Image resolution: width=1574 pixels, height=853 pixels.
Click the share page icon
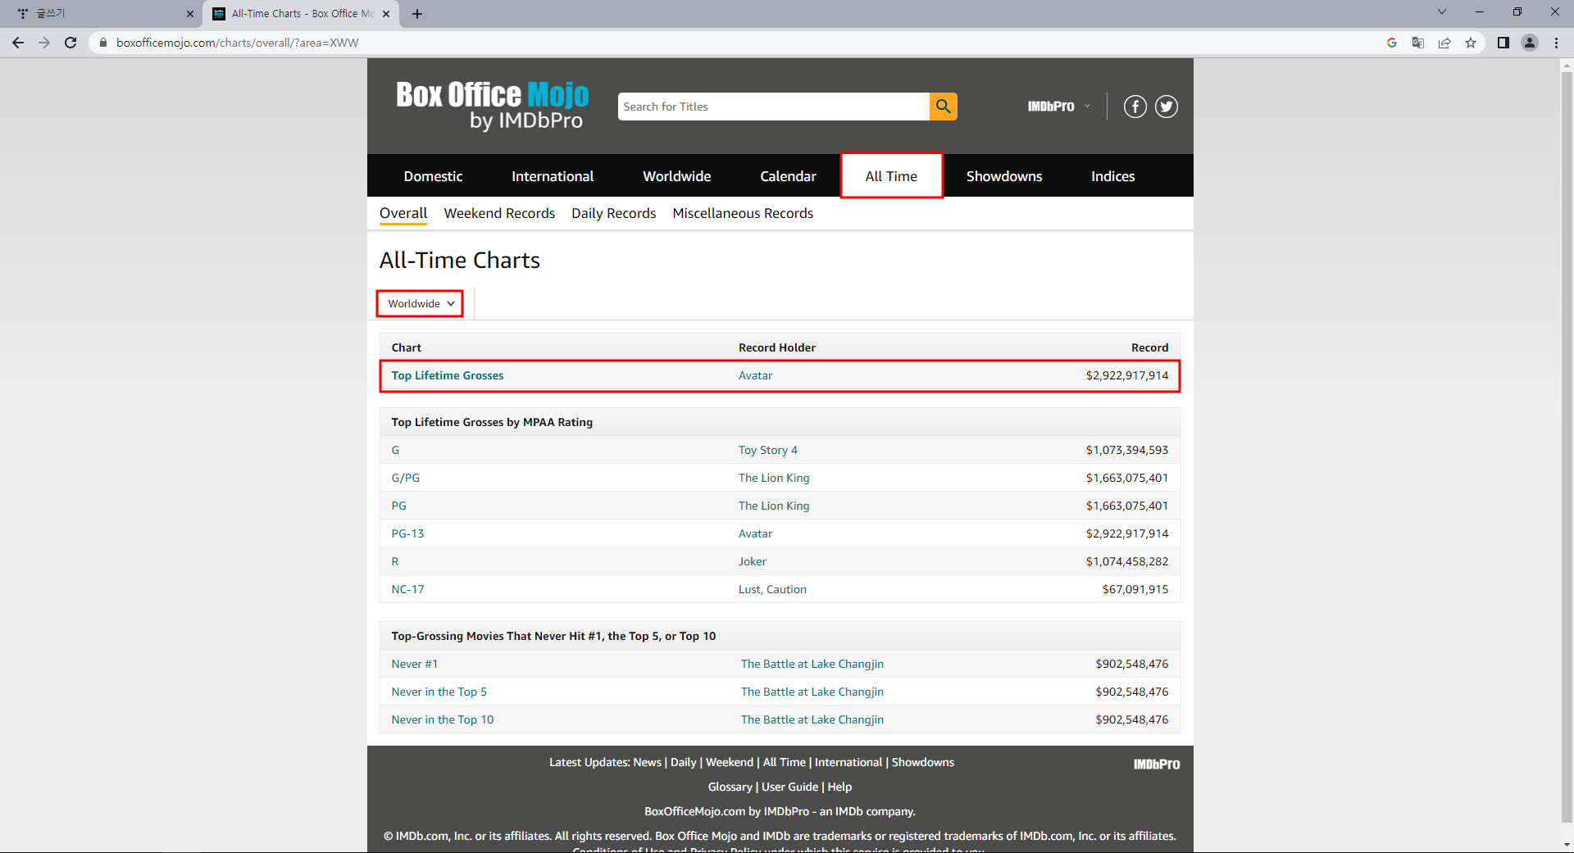coord(1444,43)
